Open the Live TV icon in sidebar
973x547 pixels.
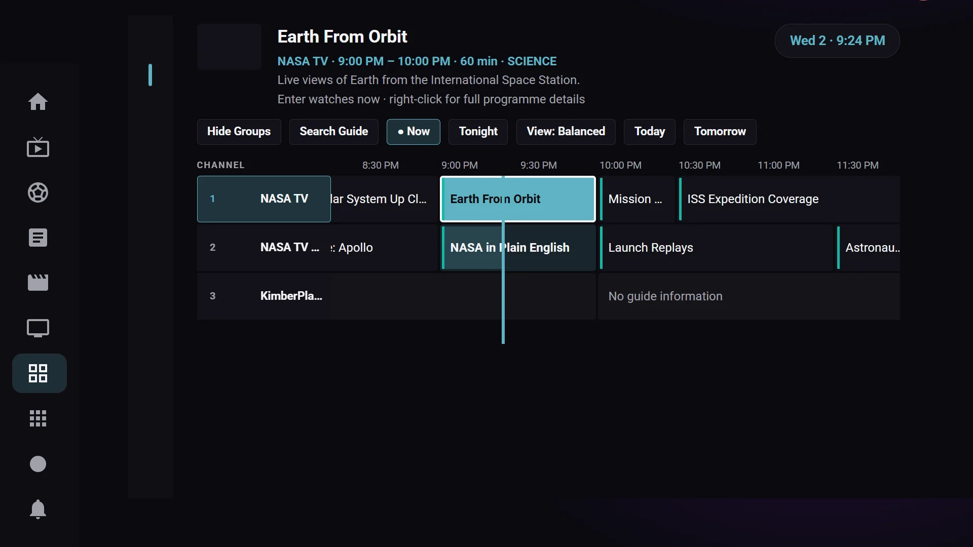38,147
